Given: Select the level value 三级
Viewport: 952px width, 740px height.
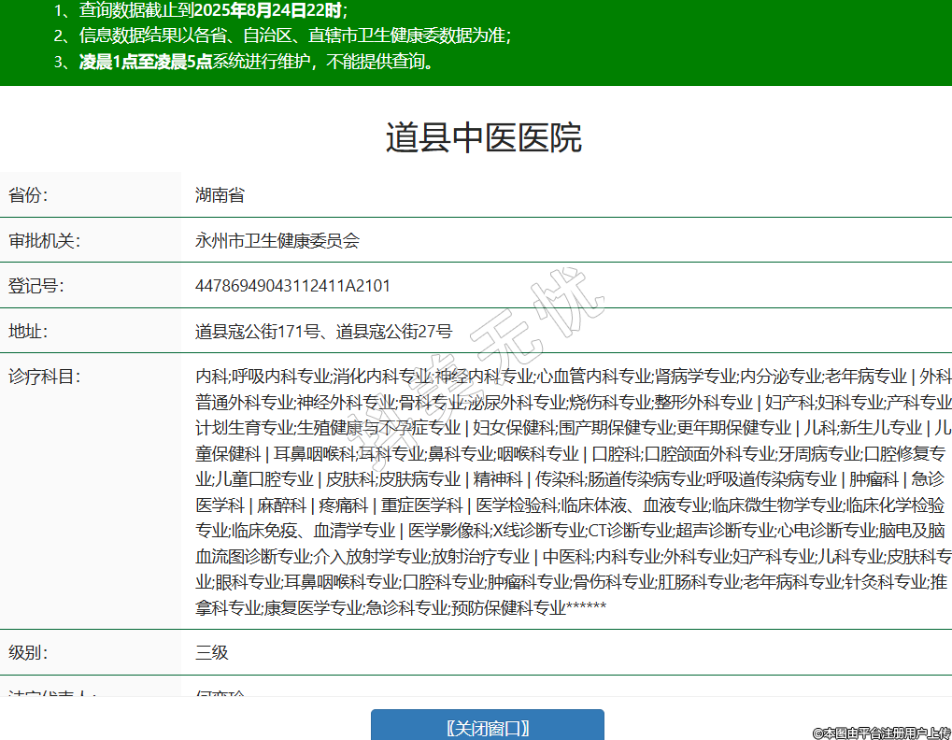Looking at the screenshot, I should [x=211, y=652].
